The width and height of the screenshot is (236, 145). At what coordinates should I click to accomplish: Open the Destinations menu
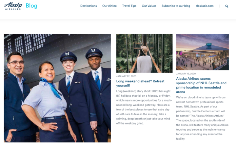[x=88, y=6]
